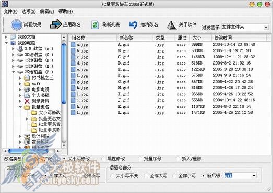Screen dimensions: 273x193
Task: Select extension 全部小写 radio
Action: [x=174, y=176]
